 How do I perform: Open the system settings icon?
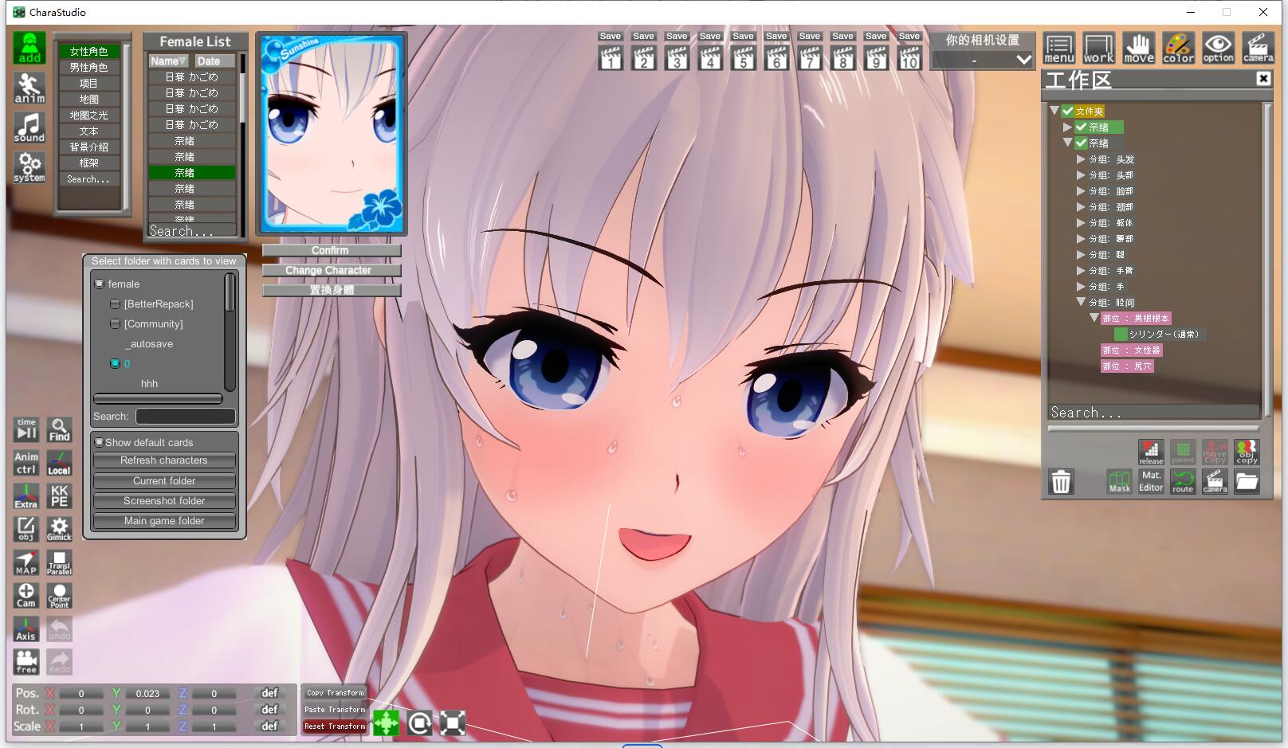[29, 167]
